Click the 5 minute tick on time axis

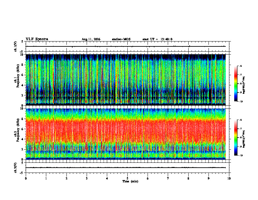(127, 178)
